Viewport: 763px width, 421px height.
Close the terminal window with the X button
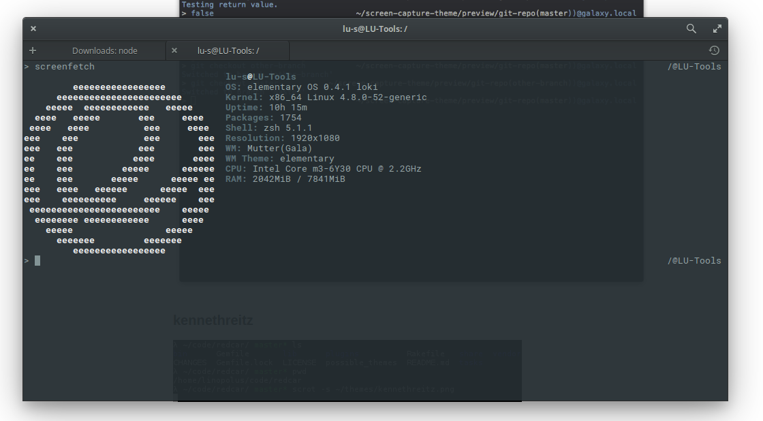(x=33, y=29)
